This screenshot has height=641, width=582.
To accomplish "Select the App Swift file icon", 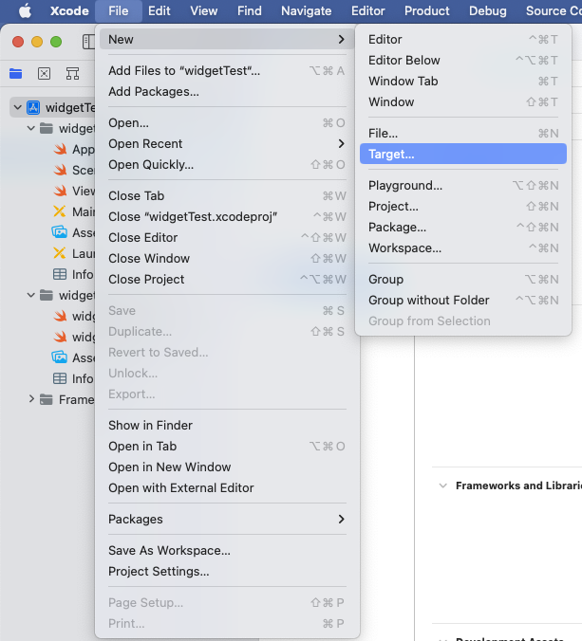I will coord(60,149).
